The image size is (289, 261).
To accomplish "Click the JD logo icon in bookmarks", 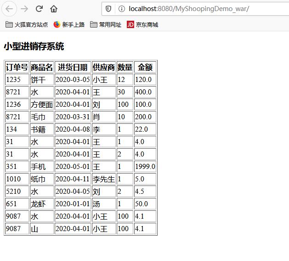I will (130, 24).
